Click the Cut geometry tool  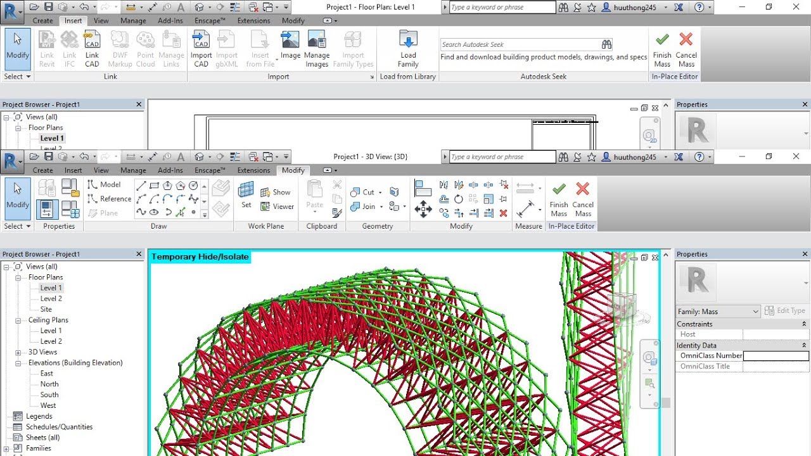pyautogui.click(x=363, y=192)
